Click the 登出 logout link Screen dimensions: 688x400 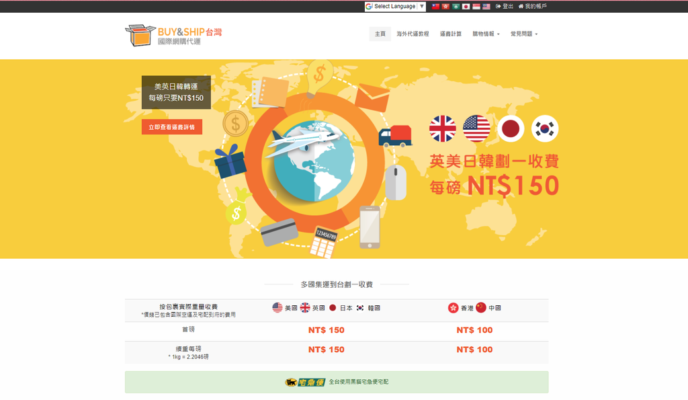pyautogui.click(x=505, y=6)
